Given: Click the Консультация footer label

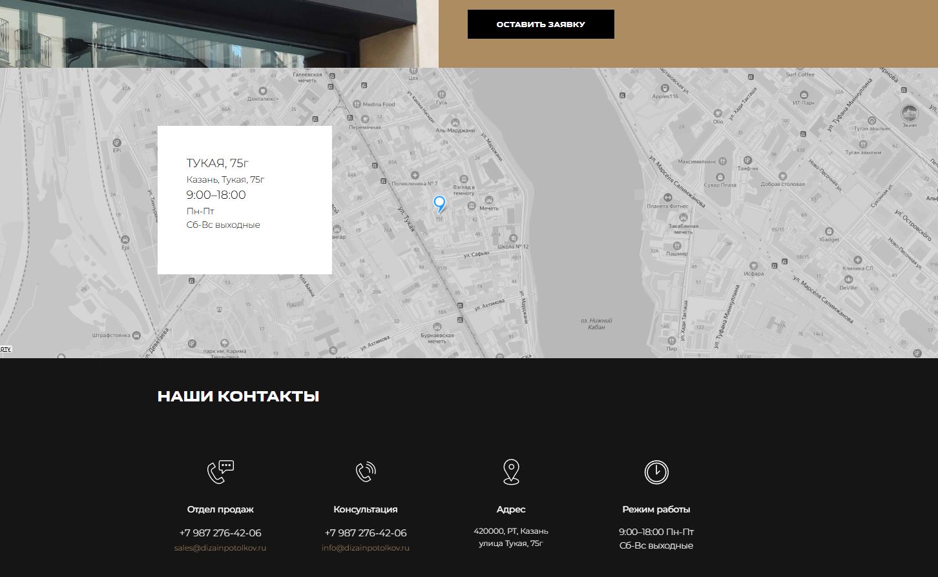Looking at the screenshot, I should tap(366, 509).
